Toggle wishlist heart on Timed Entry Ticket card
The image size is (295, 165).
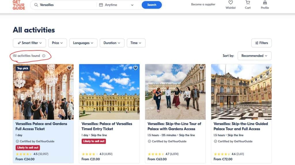click(135, 68)
